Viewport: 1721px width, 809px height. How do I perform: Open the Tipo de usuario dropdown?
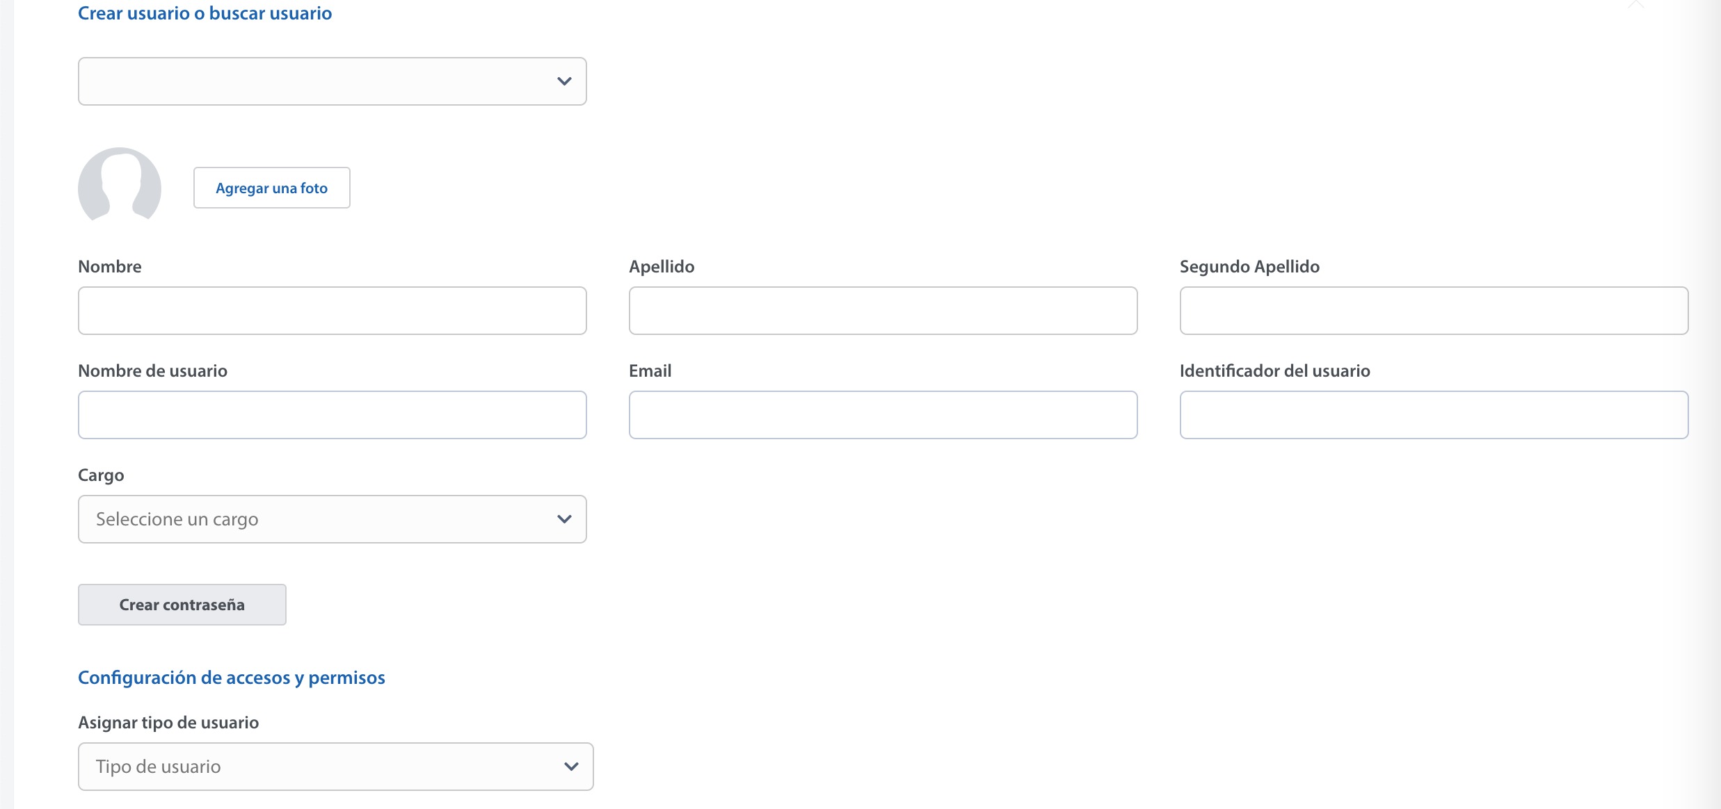pos(335,767)
